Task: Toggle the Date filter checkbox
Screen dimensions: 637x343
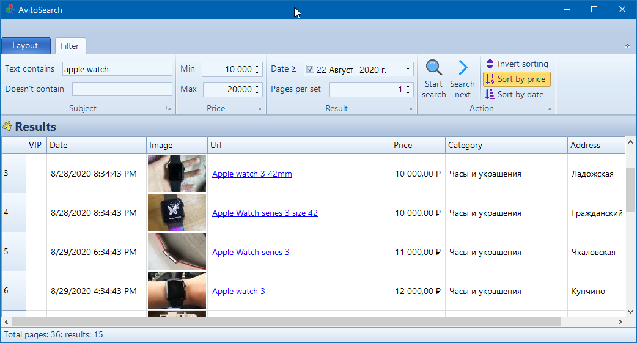Action: pyautogui.click(x=310, y=69)
